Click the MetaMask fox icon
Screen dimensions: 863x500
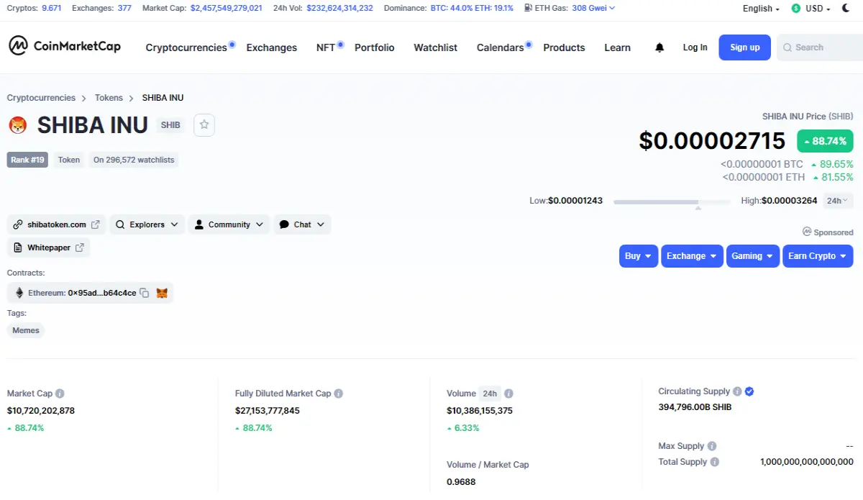(163, 293)
